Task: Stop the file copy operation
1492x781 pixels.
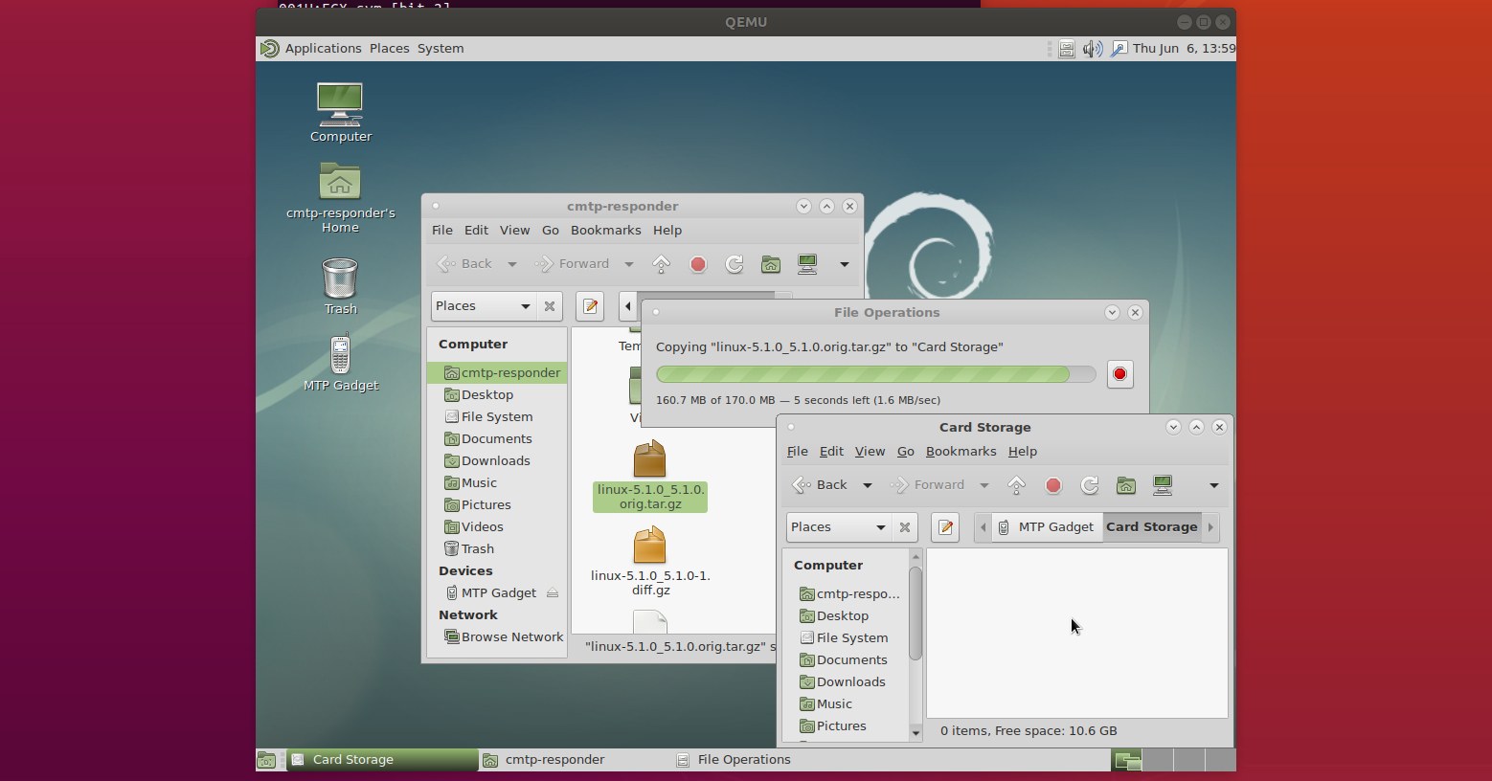Action: point(1119,374)
